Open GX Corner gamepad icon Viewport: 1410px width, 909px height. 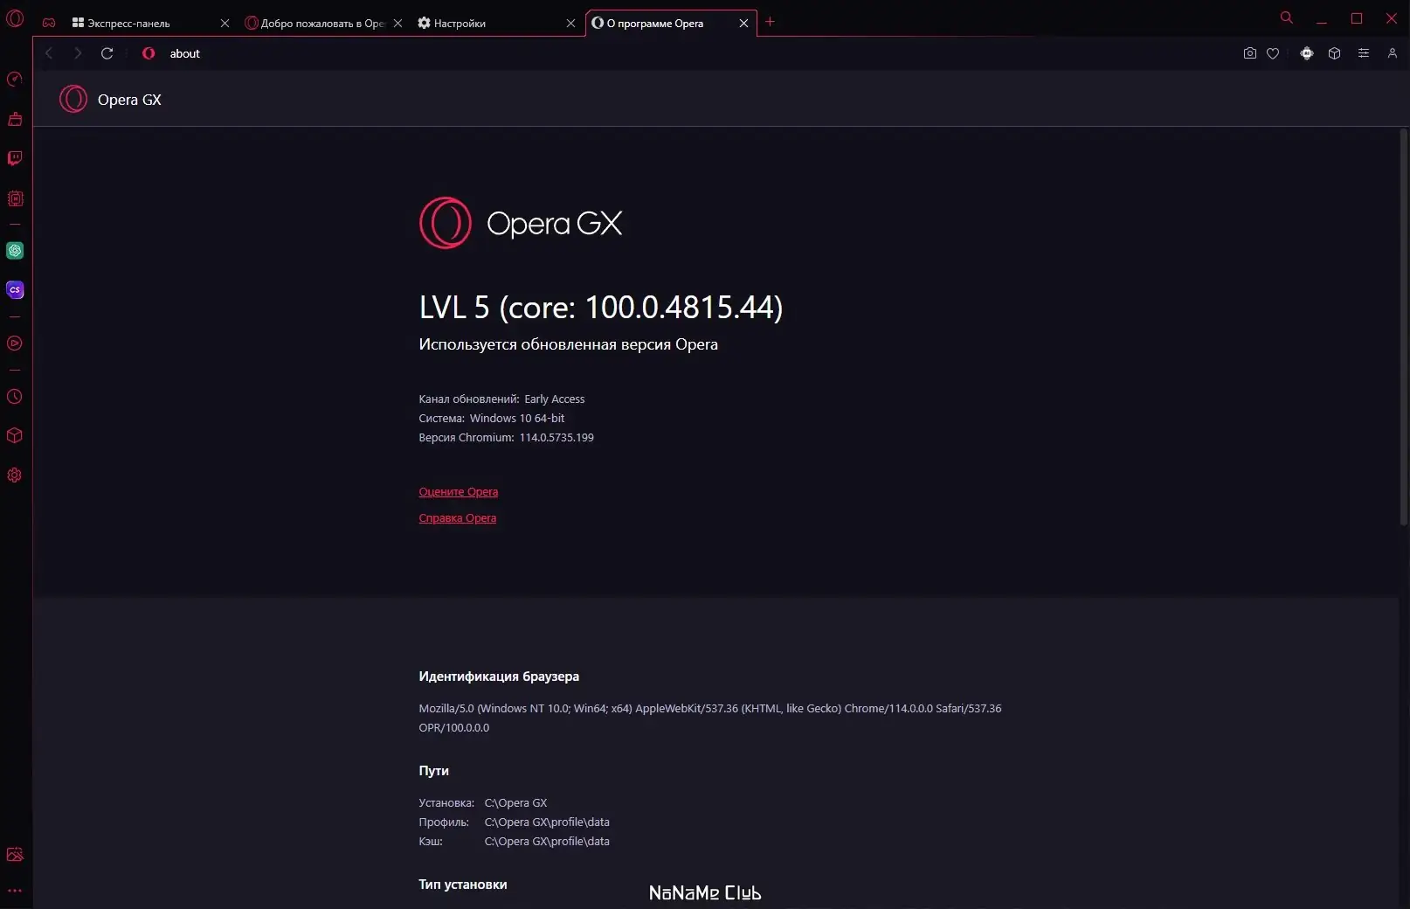49,23
